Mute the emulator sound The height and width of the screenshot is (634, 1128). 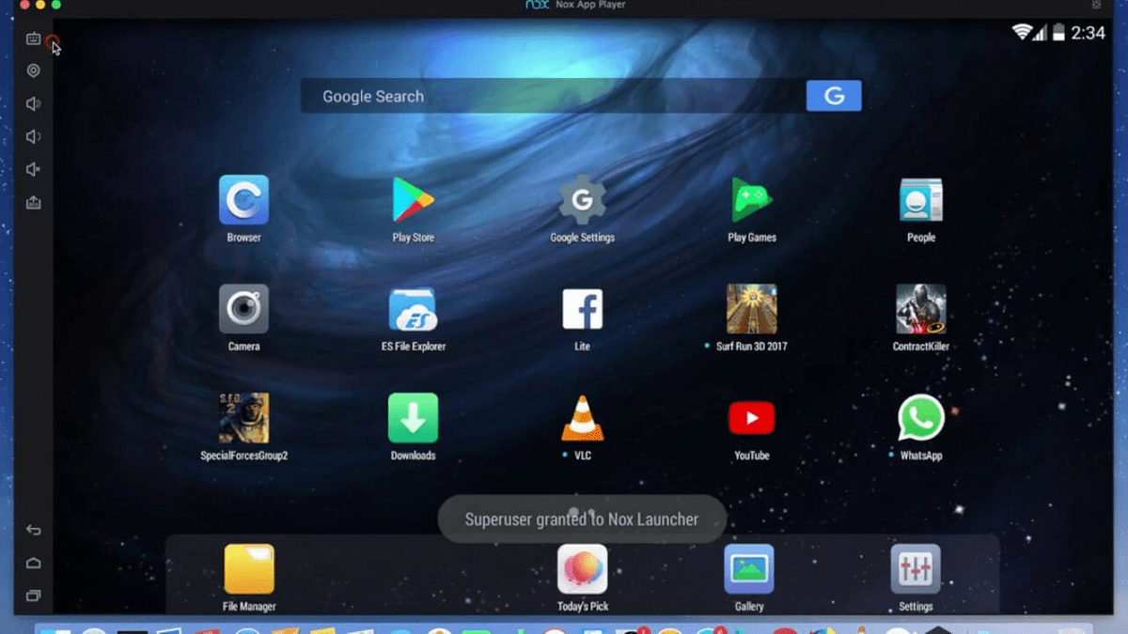coord(34,169)
